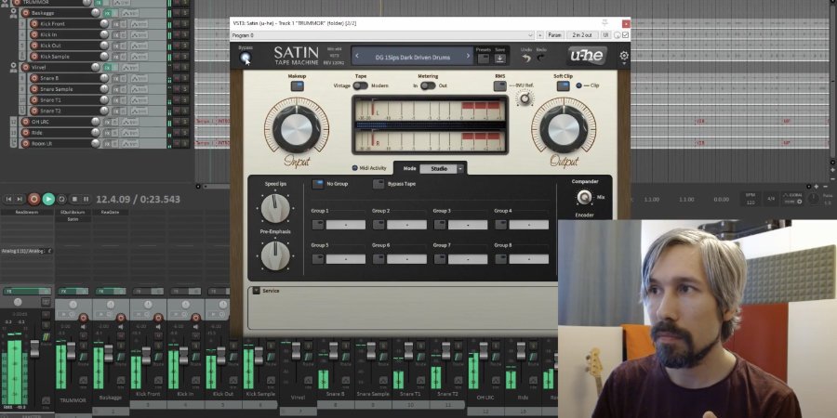Open the Group 5 name selector field
This screenshot has width=837, height=418.
[346, 259]
